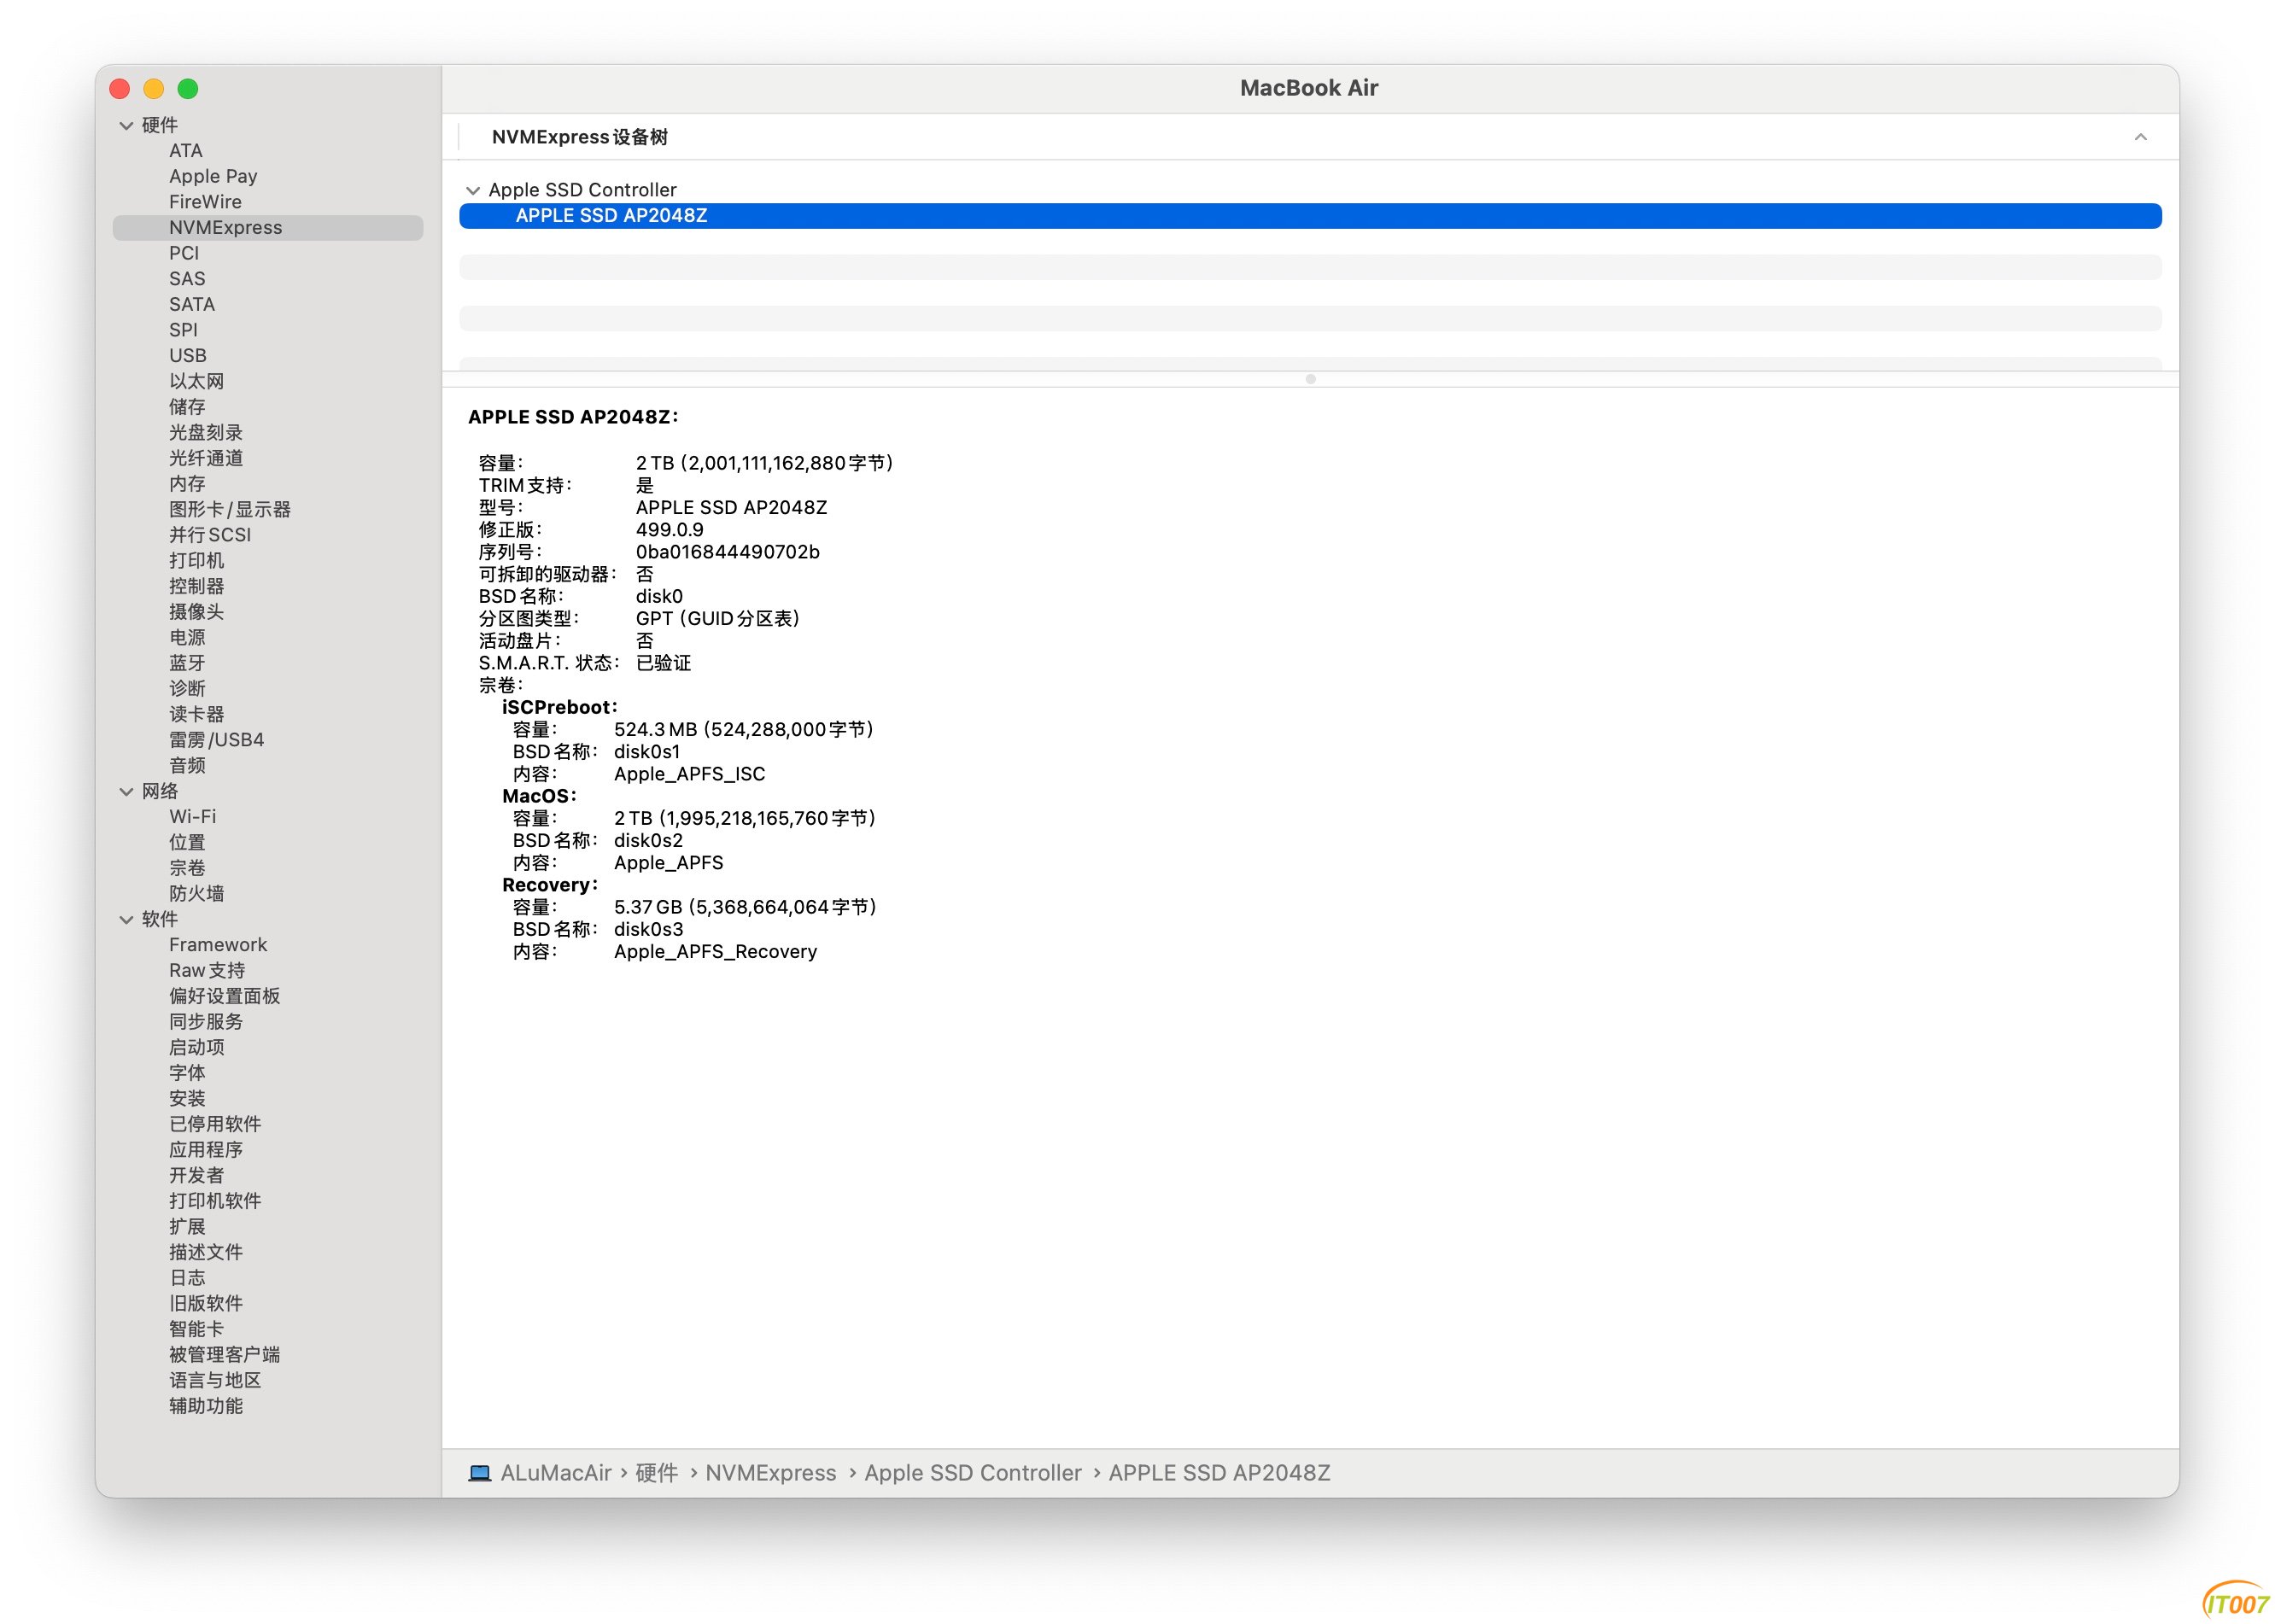
Task: Select NVMExpress in the sidebar
Action: click(x=268, y=228)
